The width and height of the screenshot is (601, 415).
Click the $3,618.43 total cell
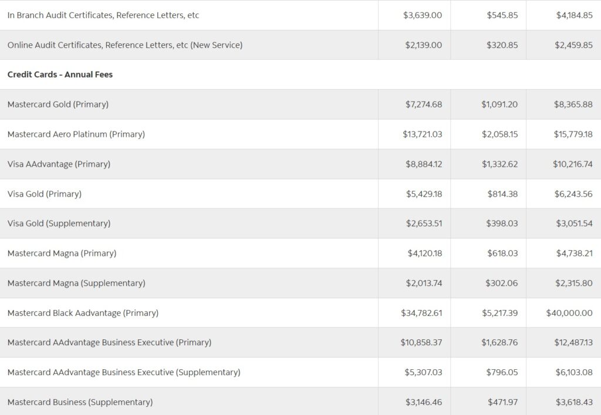[574, 402]
